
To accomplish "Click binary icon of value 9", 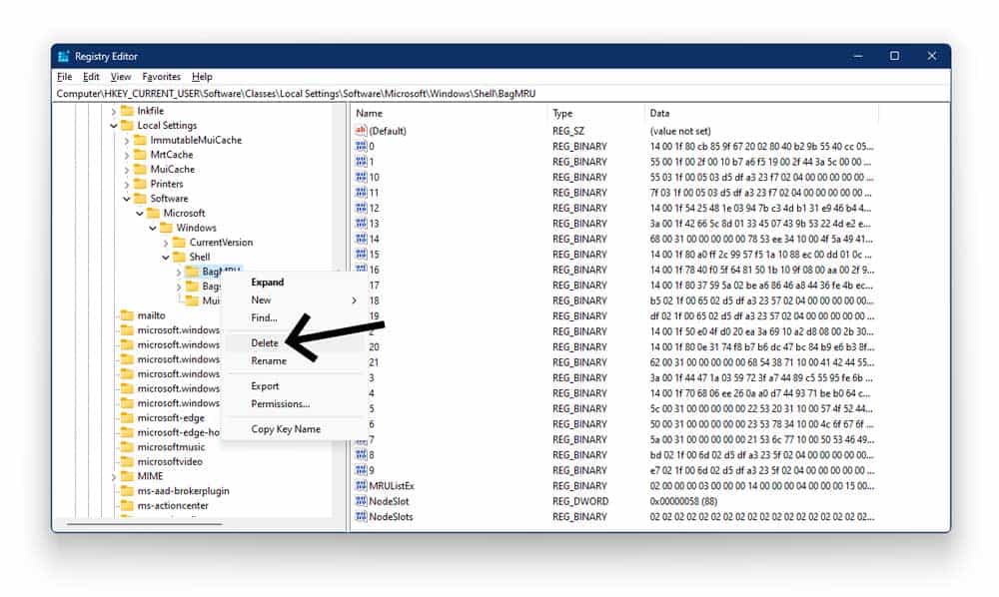I will point(361,470).
